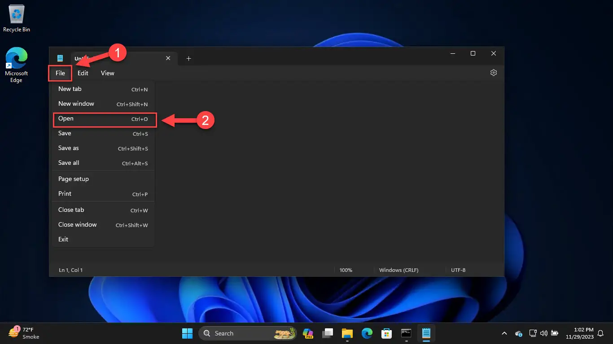This screenshot has height=344, width=613.
Task: Switch to the Terminal taskbar icon
Action: [407, 333]
